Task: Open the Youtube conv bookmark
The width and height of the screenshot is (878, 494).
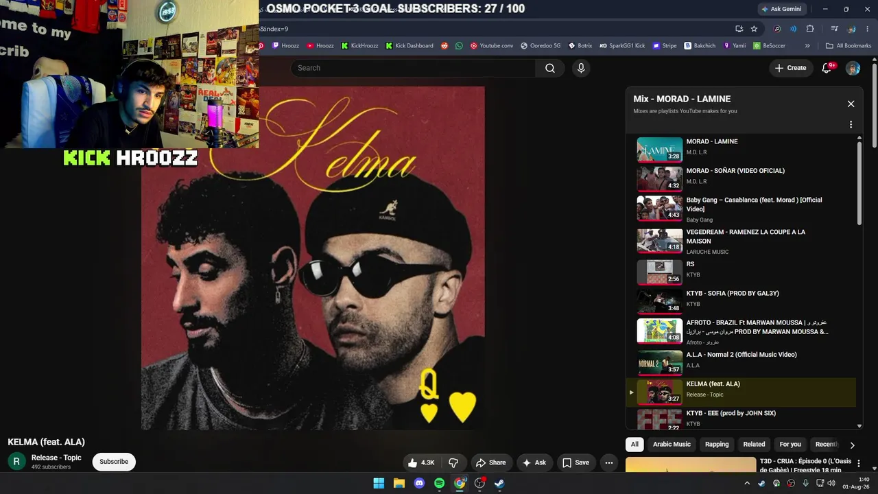Action: (492, 46)
